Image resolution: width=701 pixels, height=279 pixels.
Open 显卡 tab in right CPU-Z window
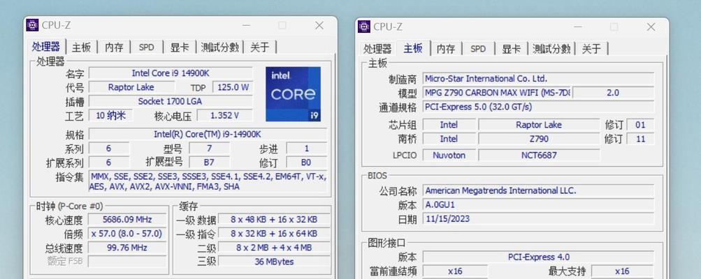pyautogui.click(x=511, y=49)
